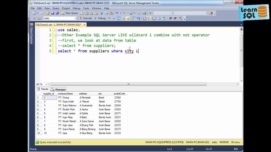
Task: Click the Change Connection icon
Action: pyautogui.click(x=39, y=18)
